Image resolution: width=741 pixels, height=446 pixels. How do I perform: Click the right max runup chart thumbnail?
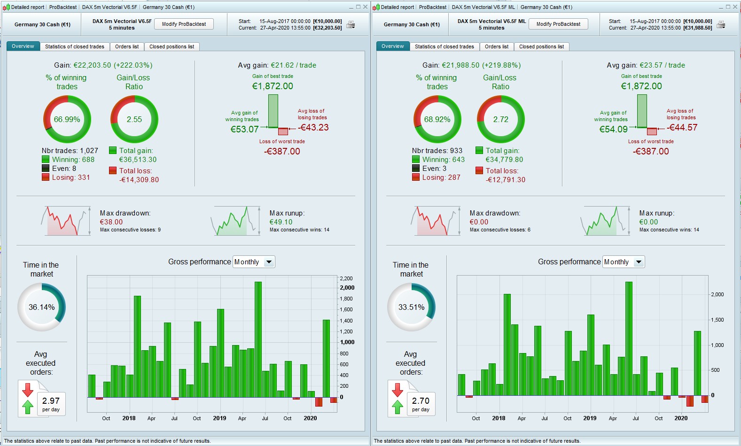pos(605,220)
